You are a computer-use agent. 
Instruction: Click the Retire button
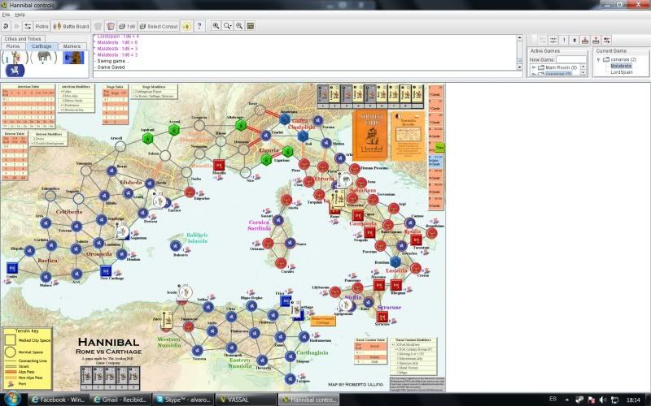tap(42, 26)
